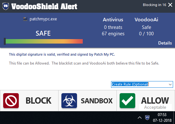Show hidden system tray icons chevron

click(x=140, y=118)
